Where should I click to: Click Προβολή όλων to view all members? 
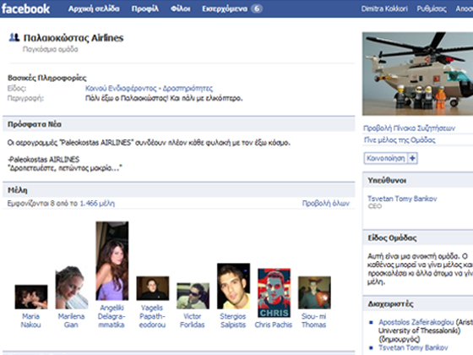point(326,204)
